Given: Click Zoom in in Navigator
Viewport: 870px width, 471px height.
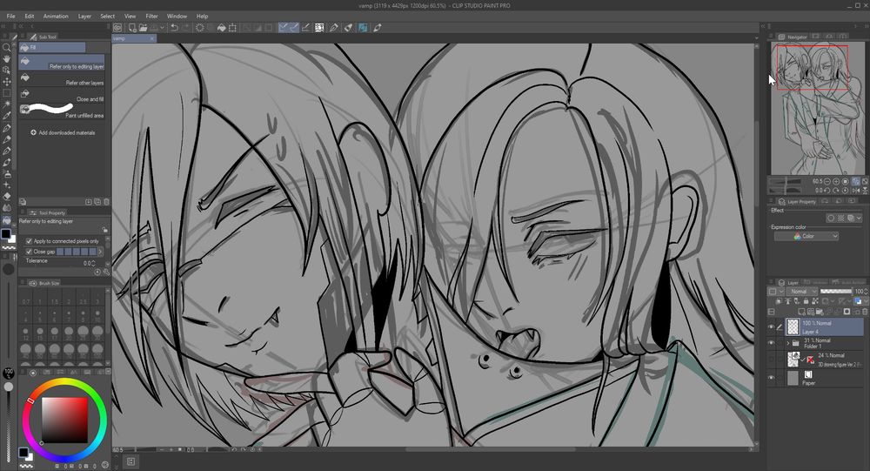Looking at the screenshot, I should pos(836,182).
